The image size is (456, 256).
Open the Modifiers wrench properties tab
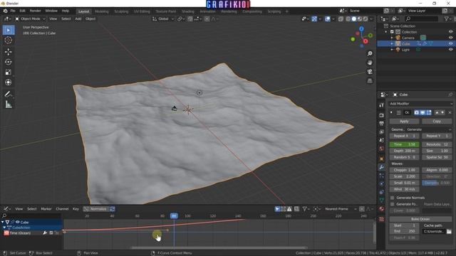pyautogui.click(x=382, y=167)
